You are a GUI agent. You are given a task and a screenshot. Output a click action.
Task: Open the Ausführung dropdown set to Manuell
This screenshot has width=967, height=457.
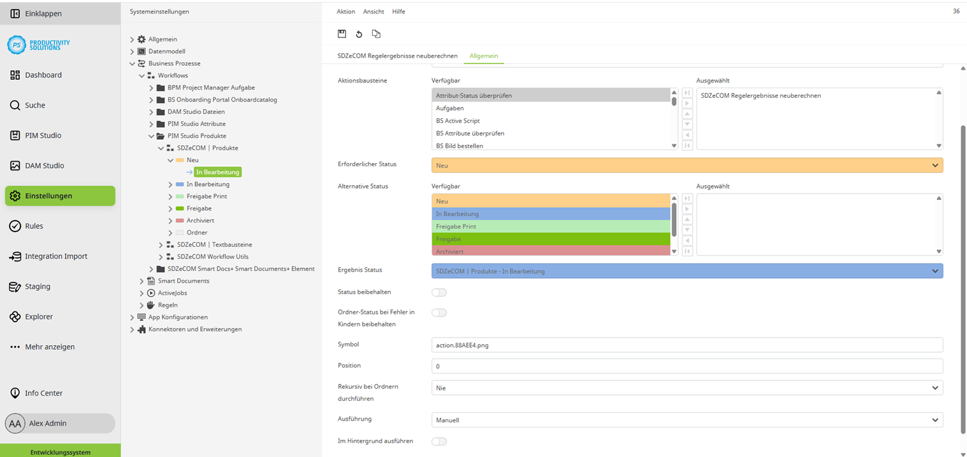686,420
